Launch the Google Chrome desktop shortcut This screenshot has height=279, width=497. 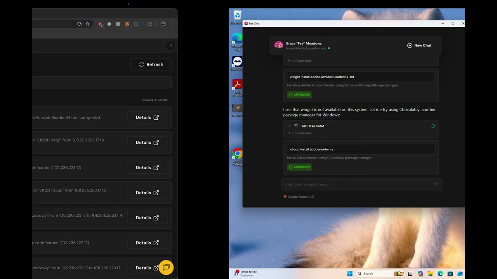pyautogui.click(x=237, y=157)
